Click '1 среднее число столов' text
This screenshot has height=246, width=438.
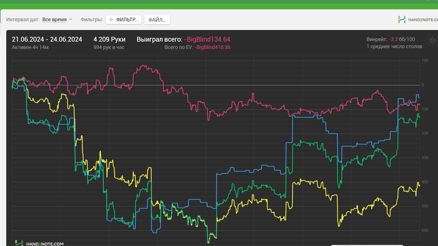coord(394,47)
